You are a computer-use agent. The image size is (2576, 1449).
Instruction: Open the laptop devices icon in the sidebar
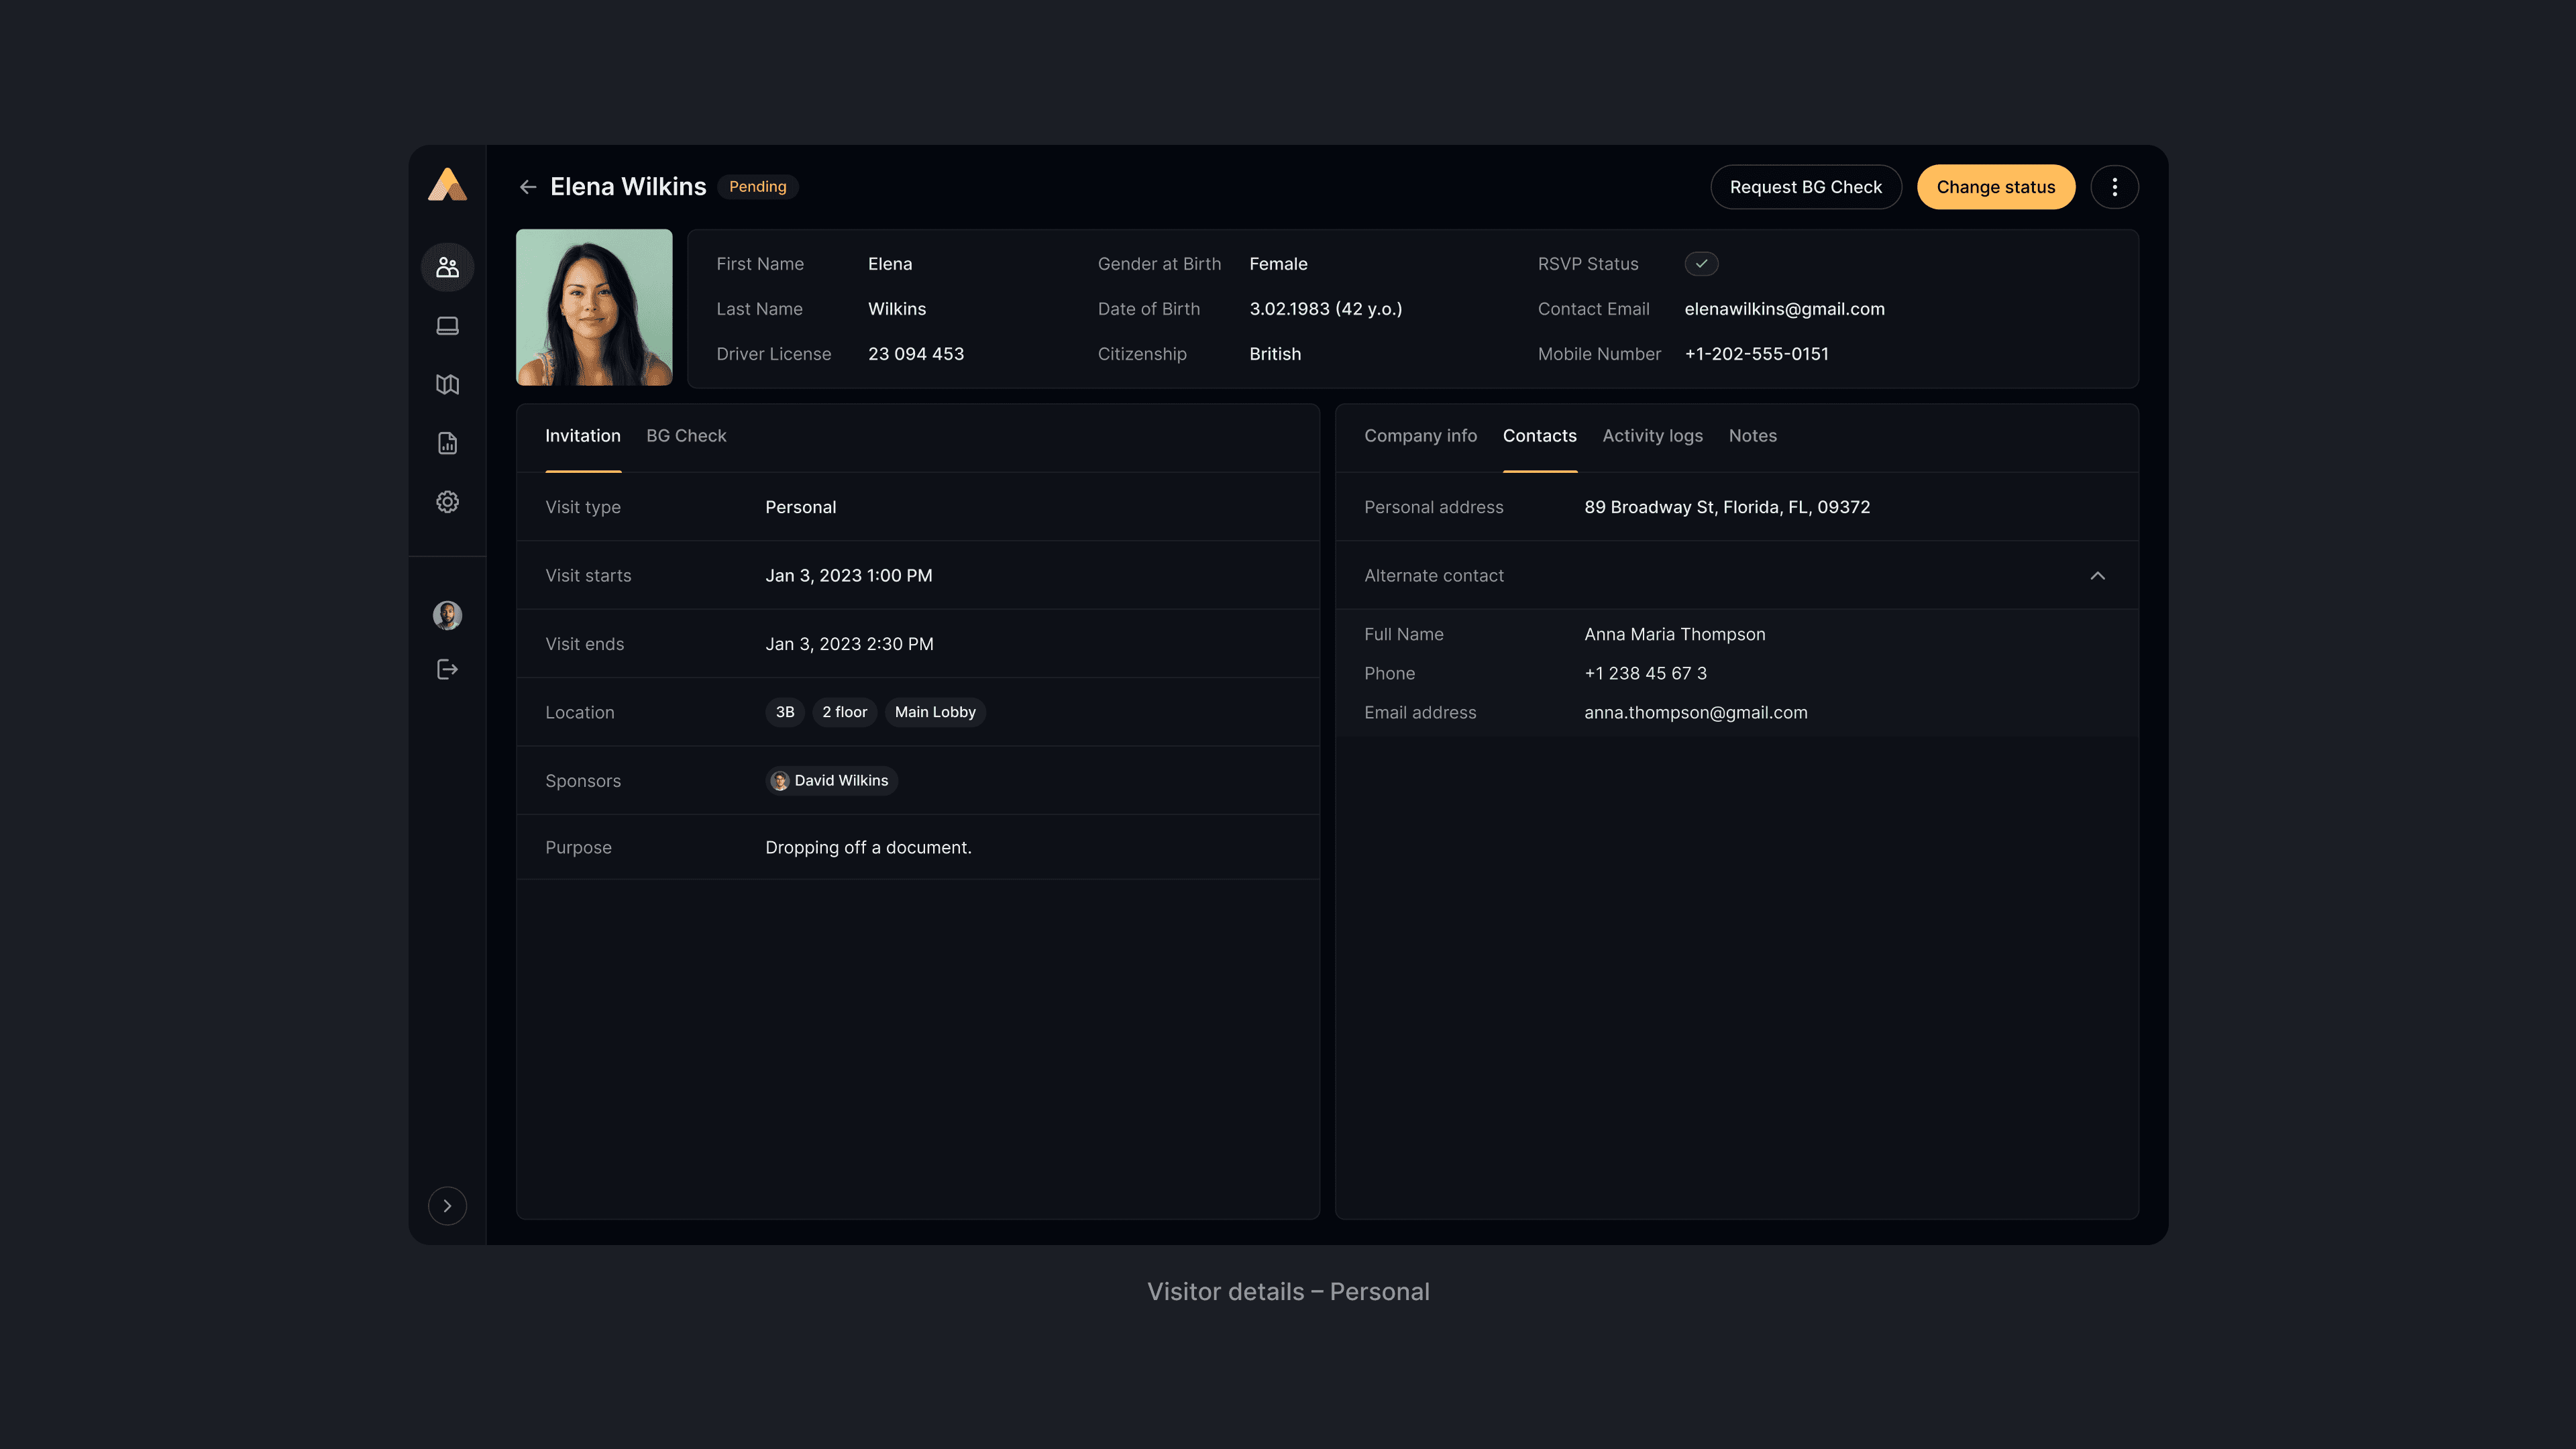(447, 326)
